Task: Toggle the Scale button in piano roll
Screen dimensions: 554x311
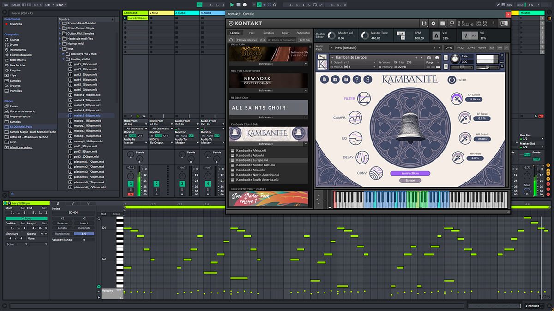Action: (116, 214)
